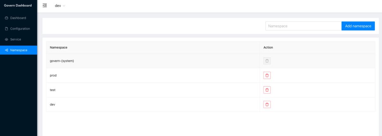
Task: Click the Service icon in sidebar
Action: point(6,39)
